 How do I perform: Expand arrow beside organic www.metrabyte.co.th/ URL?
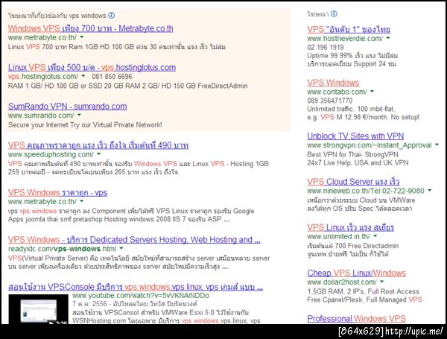(82, 201)
